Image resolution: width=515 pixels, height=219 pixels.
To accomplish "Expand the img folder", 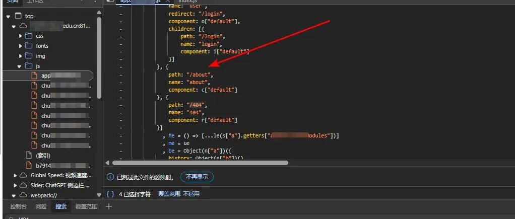I will click(x=20, y=56).
